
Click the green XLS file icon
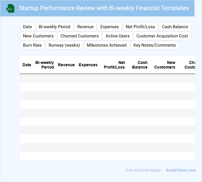(10, 8)
